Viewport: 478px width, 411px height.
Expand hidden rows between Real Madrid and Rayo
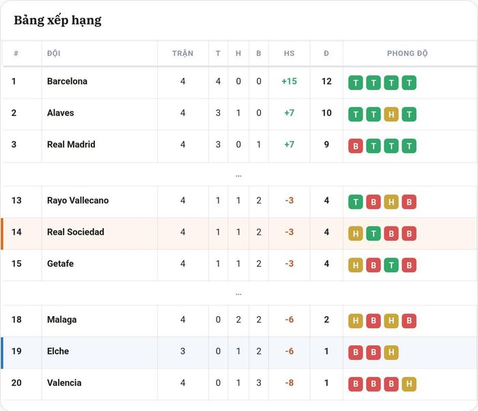point(239,175)
